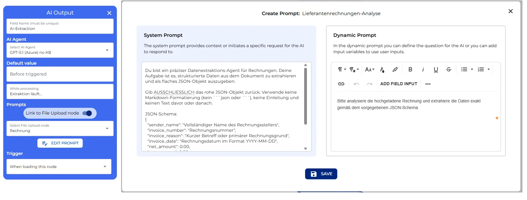Image resolution: width=527 pixels, height=200 pixels.
Task: Edit the While processing text field
Action: coord(60,92)
